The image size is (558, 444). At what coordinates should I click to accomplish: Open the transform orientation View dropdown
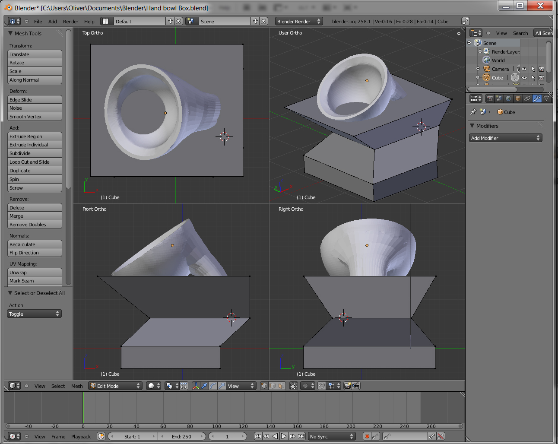click(x=241, y=386)
